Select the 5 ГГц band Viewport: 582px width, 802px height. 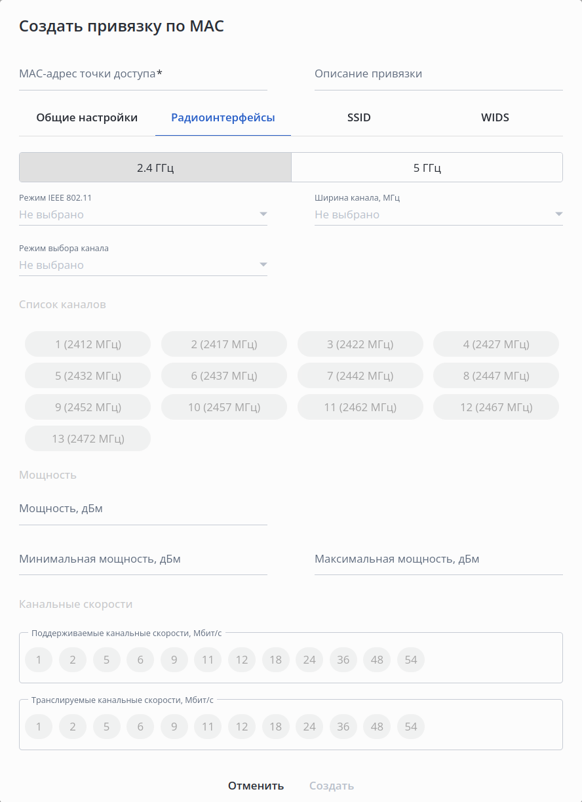427,168
